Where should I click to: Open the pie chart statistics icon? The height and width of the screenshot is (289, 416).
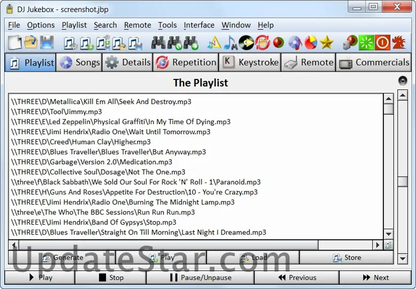311,43
